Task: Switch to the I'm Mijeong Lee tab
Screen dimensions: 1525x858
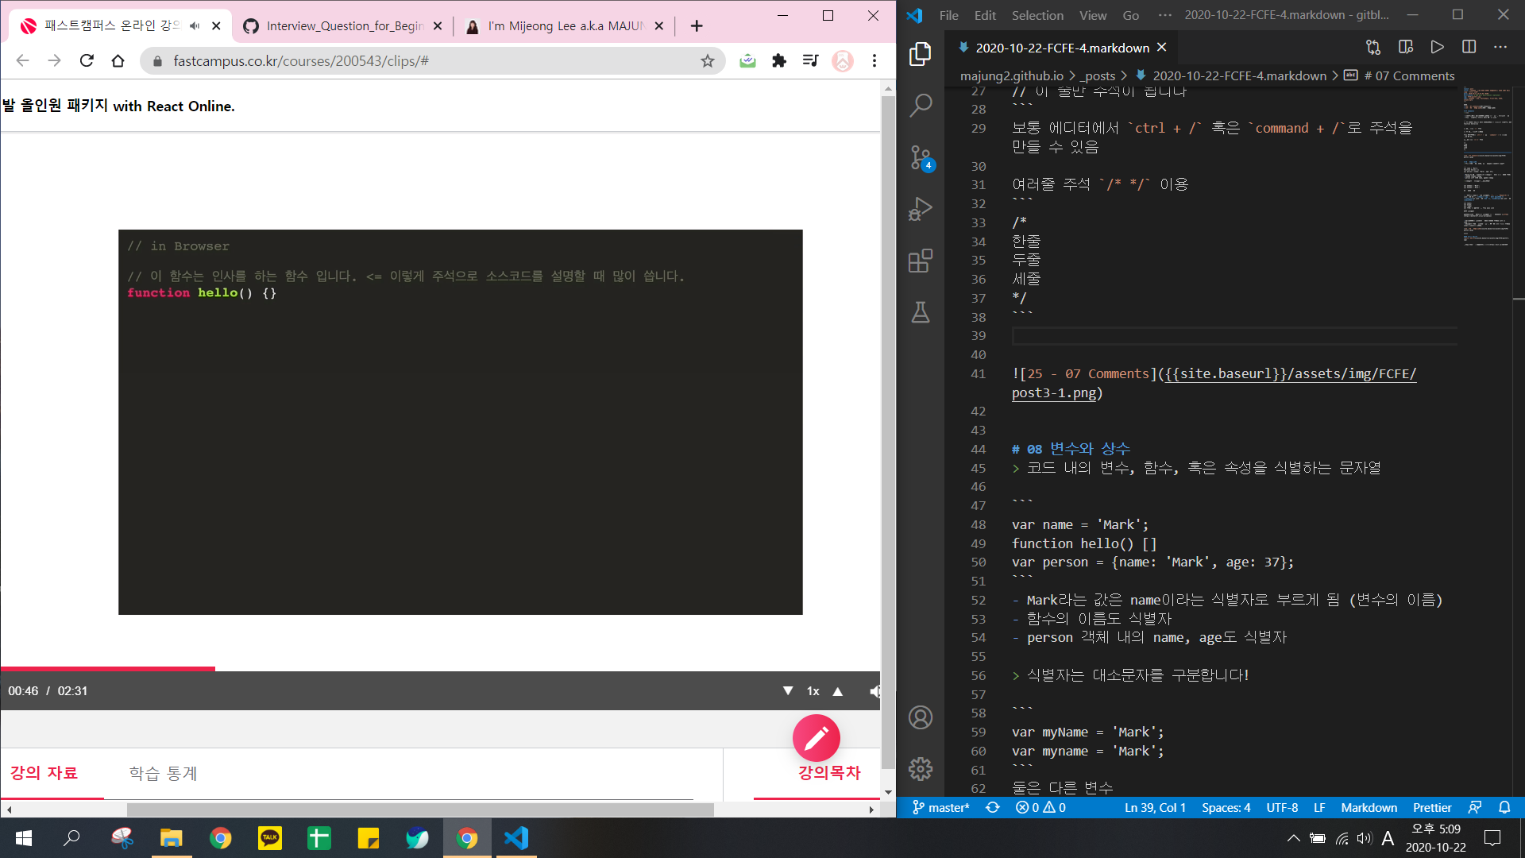Action: click(x=564, y=26)
